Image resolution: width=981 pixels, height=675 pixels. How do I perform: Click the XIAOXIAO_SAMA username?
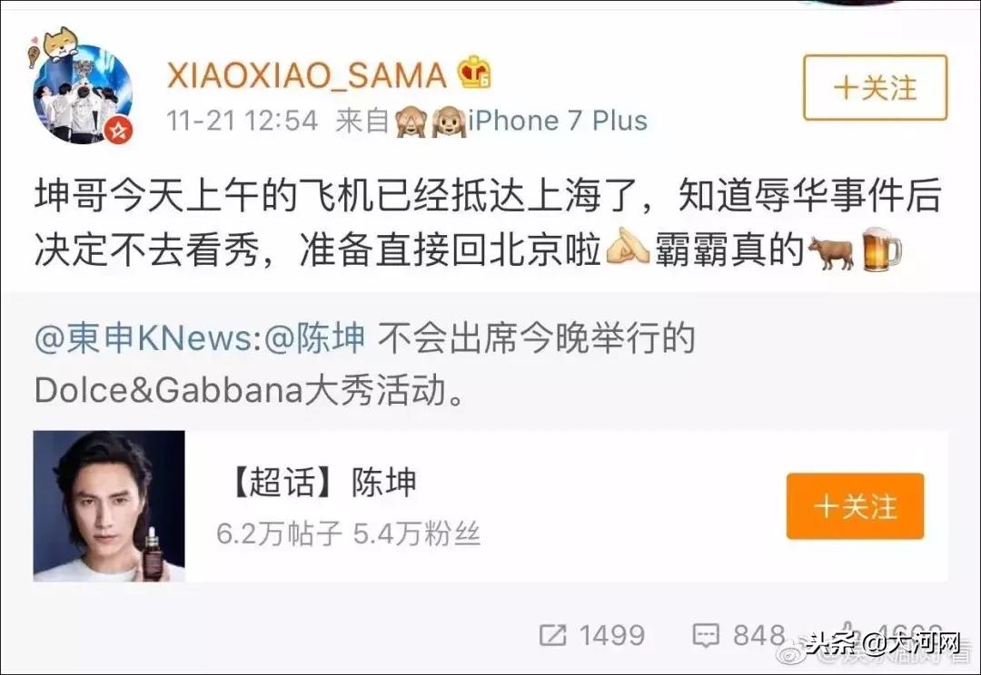(307, 75)
